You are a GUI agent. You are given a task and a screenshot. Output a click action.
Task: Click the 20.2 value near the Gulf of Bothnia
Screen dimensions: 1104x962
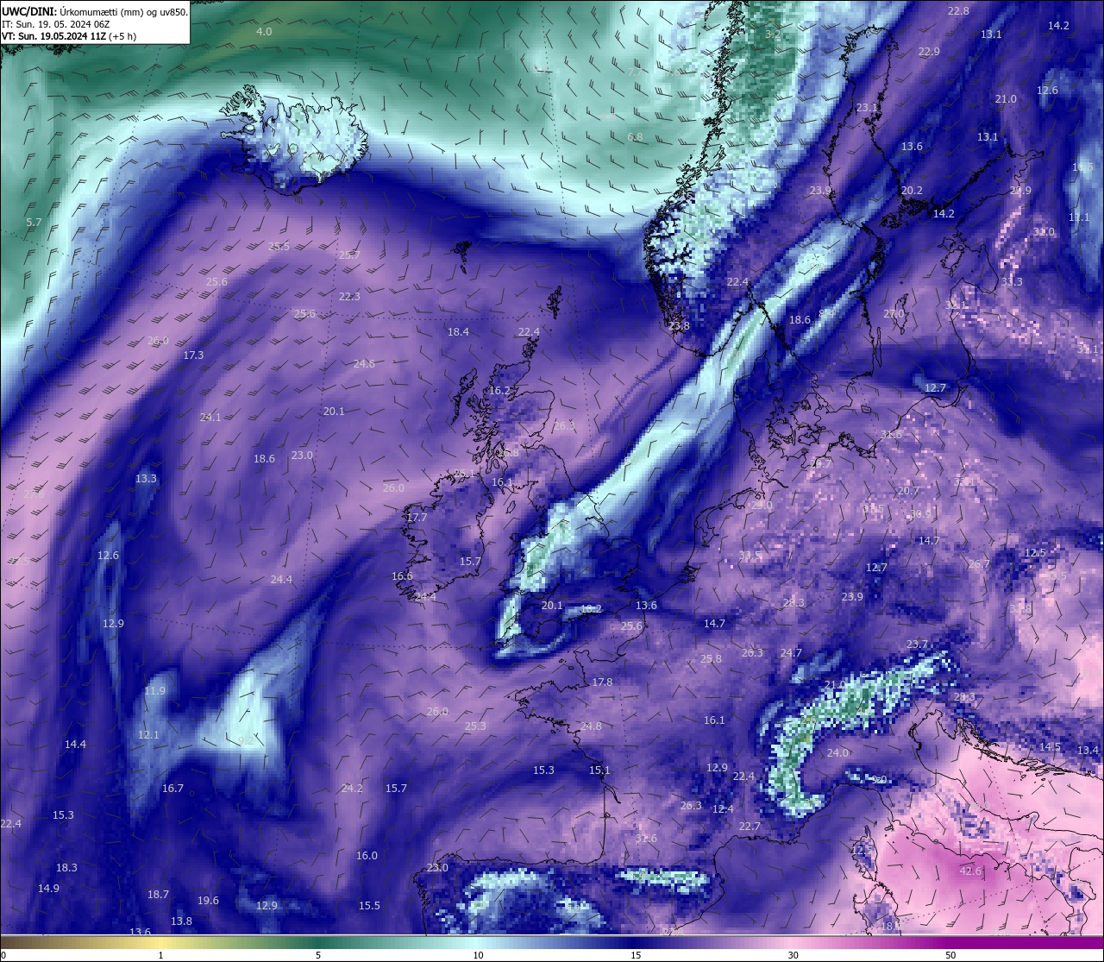click(912, 190)
